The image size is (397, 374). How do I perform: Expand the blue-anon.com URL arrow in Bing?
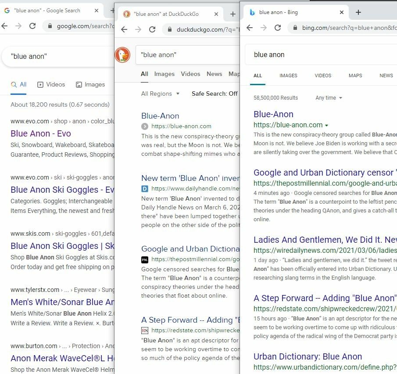(x=327, y=125)
